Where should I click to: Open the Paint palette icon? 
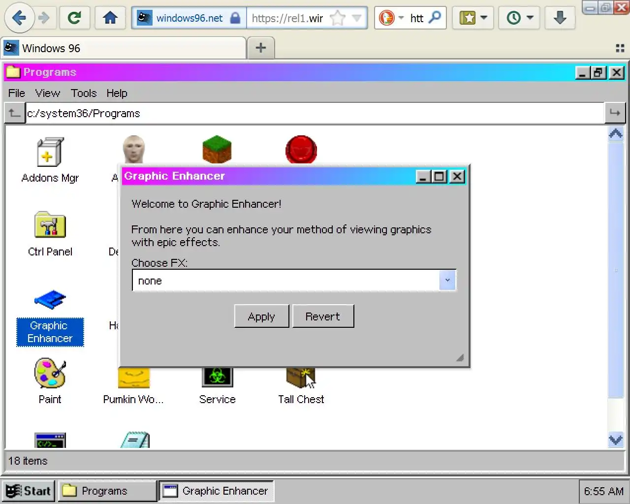point(50,373)
